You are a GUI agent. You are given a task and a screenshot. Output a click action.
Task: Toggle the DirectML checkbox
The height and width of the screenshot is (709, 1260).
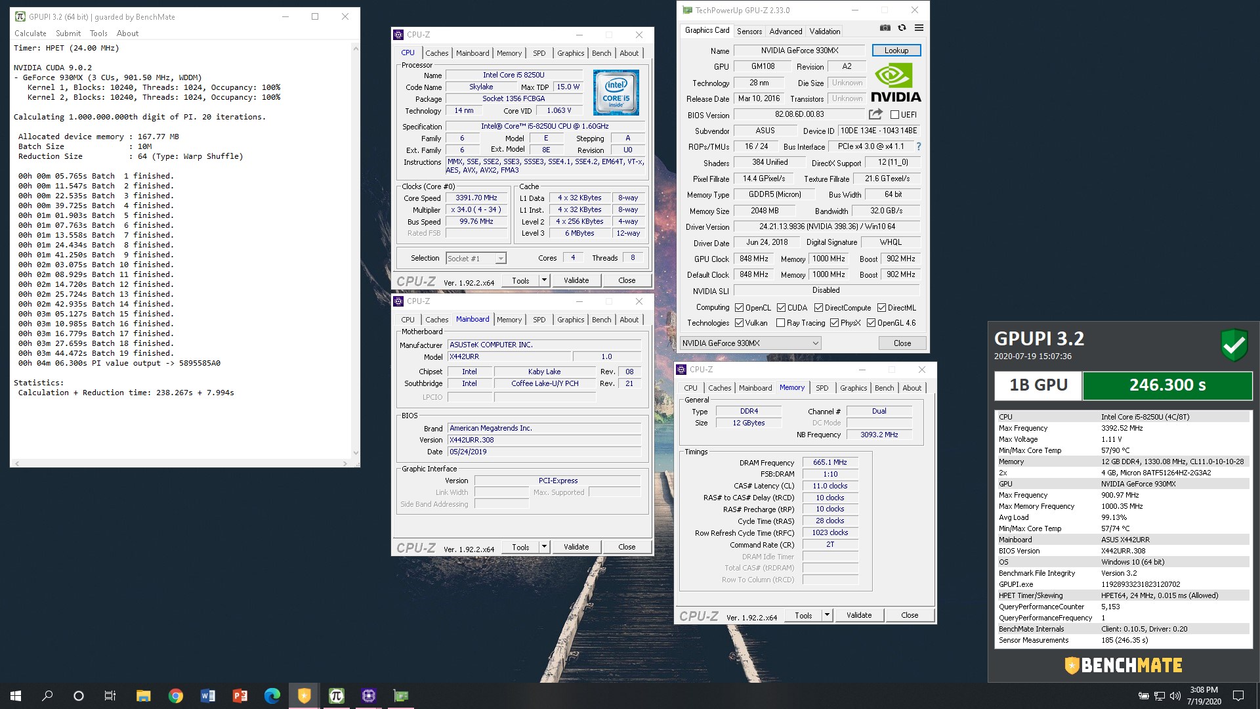tap(881, 307)
